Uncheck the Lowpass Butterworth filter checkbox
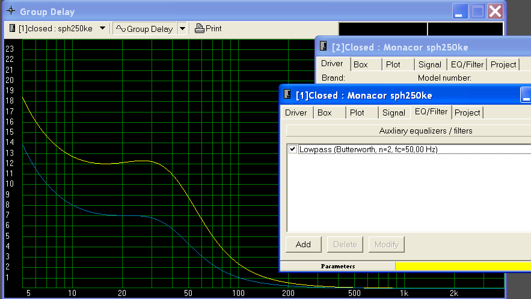This screenshot has height=299, width=531. click(293, 149)
